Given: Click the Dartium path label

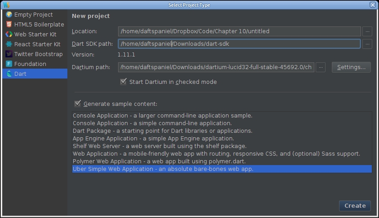Looking at the screenshot, I should (x=91, y=67).
